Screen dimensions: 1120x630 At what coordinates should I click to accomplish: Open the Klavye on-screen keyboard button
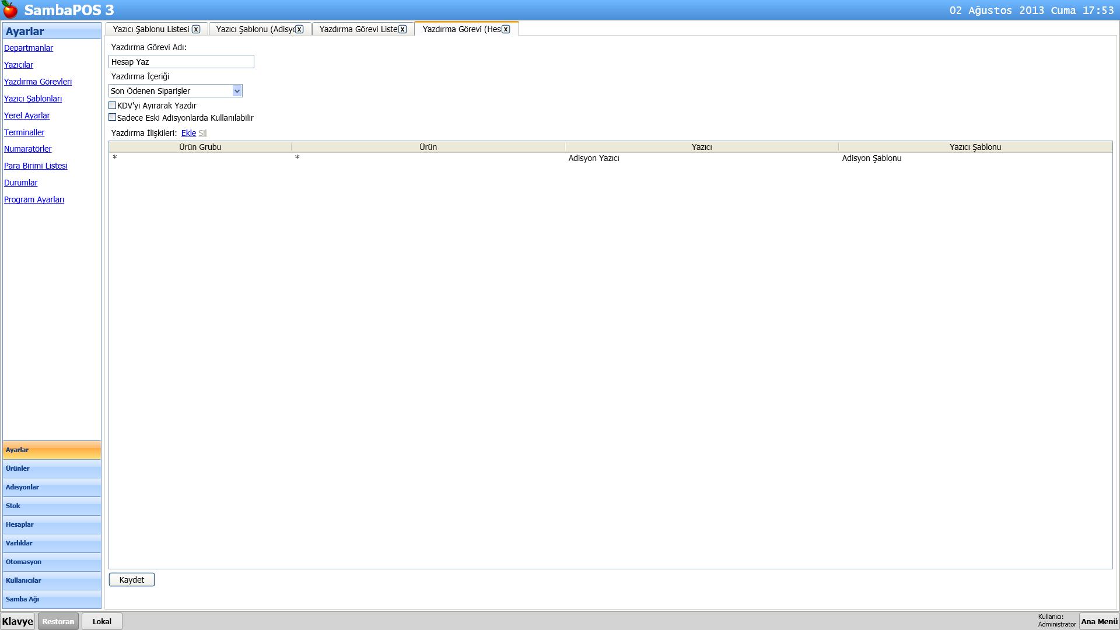coord(17,621)
